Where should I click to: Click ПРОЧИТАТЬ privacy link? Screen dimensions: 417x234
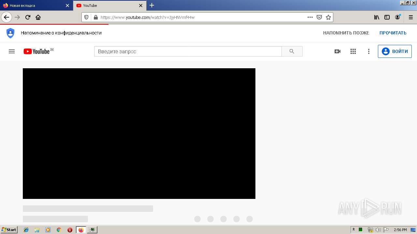(393, 33)
